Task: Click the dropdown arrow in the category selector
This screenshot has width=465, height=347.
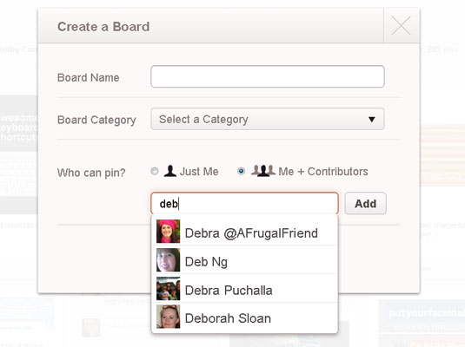Action: tap(372, 120)
